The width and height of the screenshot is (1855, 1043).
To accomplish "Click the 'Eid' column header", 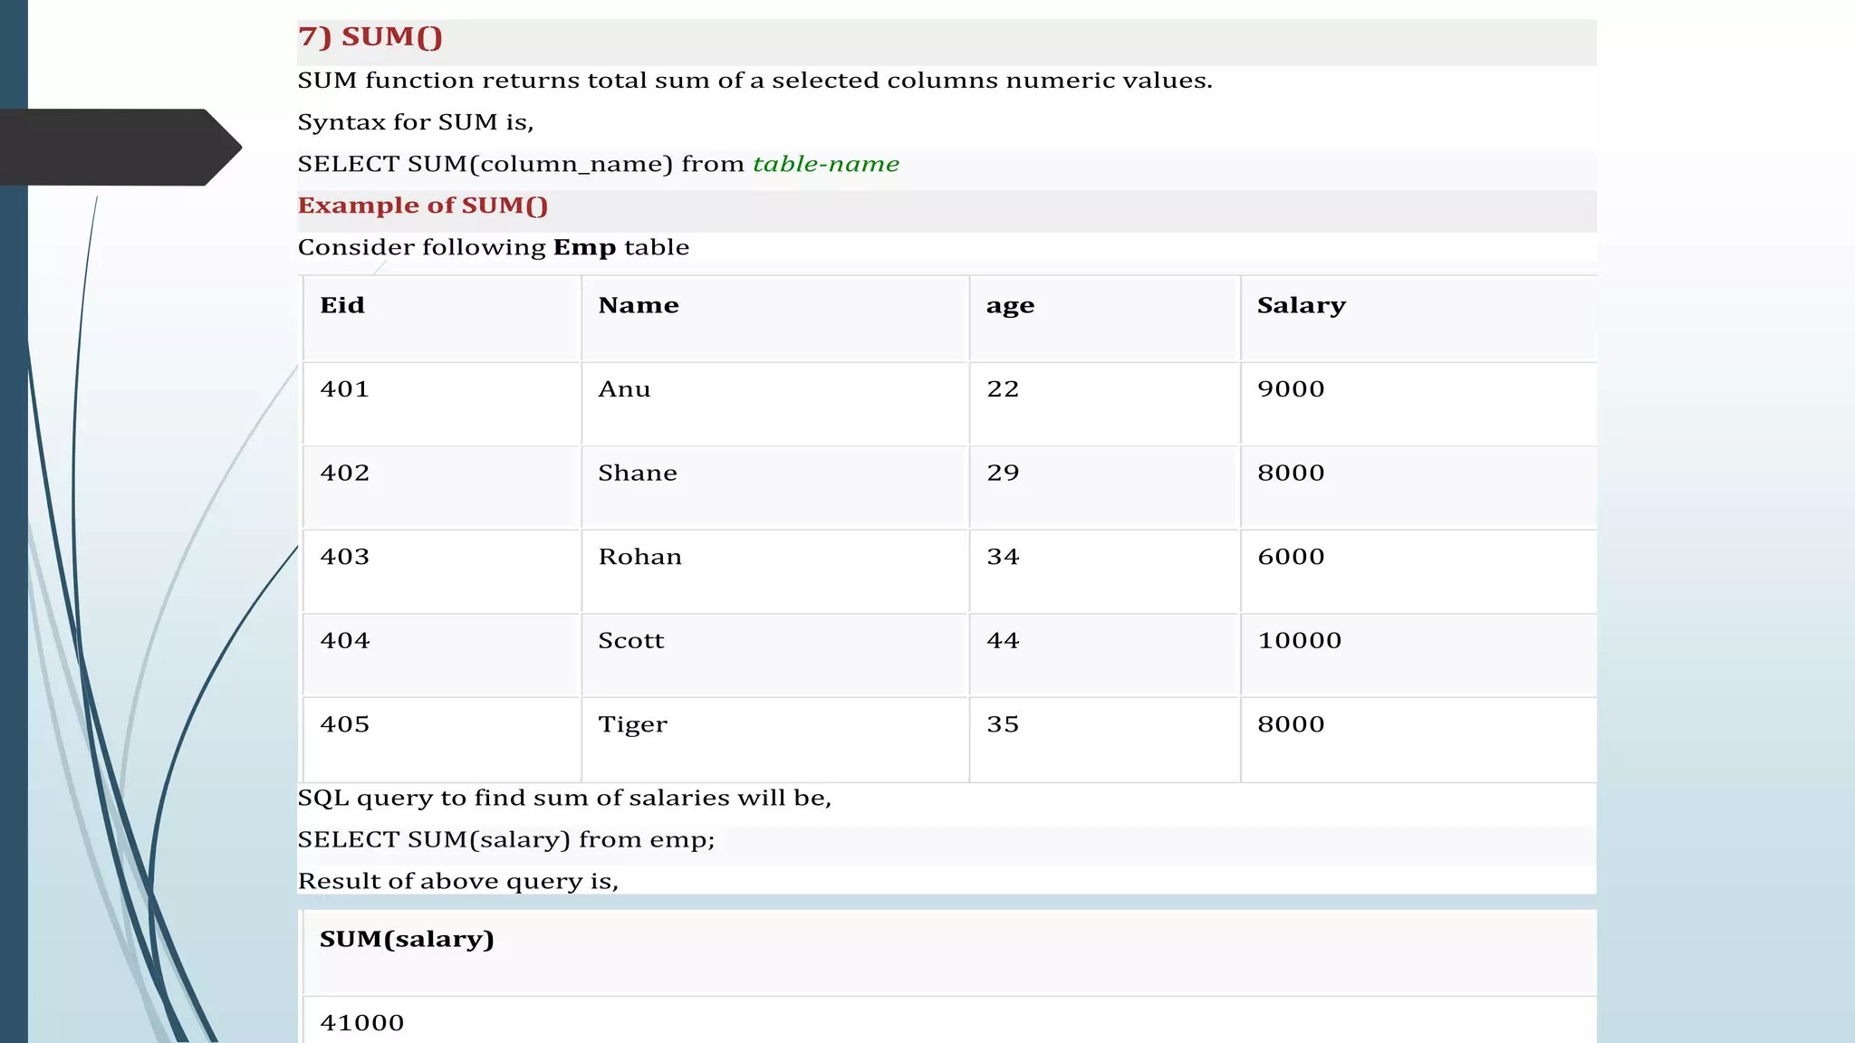I will pos(342,305).
